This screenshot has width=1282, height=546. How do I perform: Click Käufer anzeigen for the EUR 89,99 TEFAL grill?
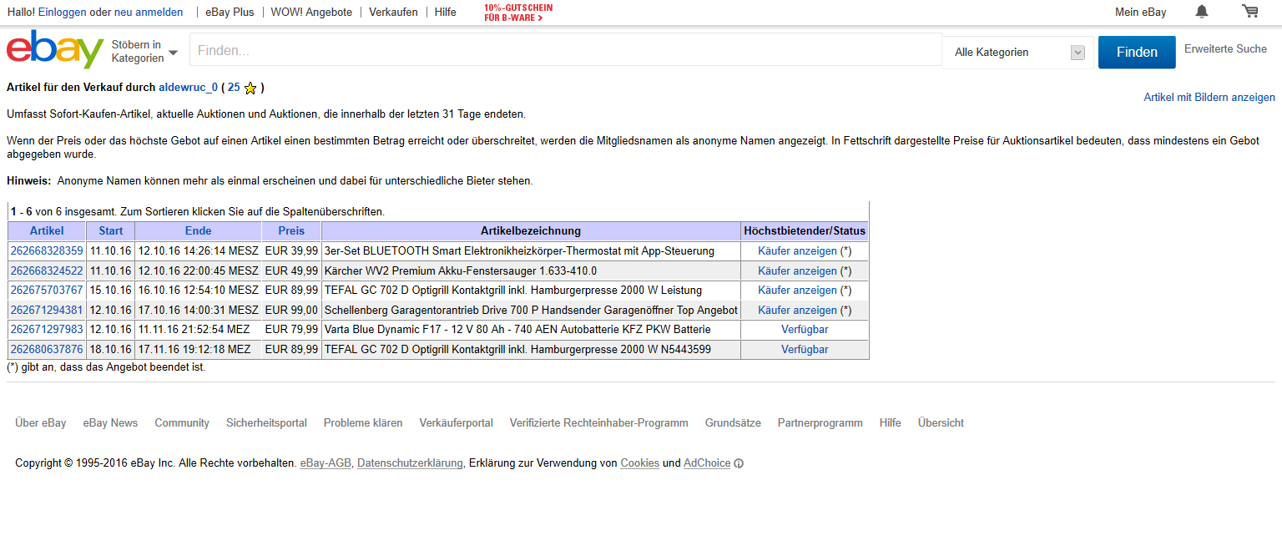[x=797, y=291]
